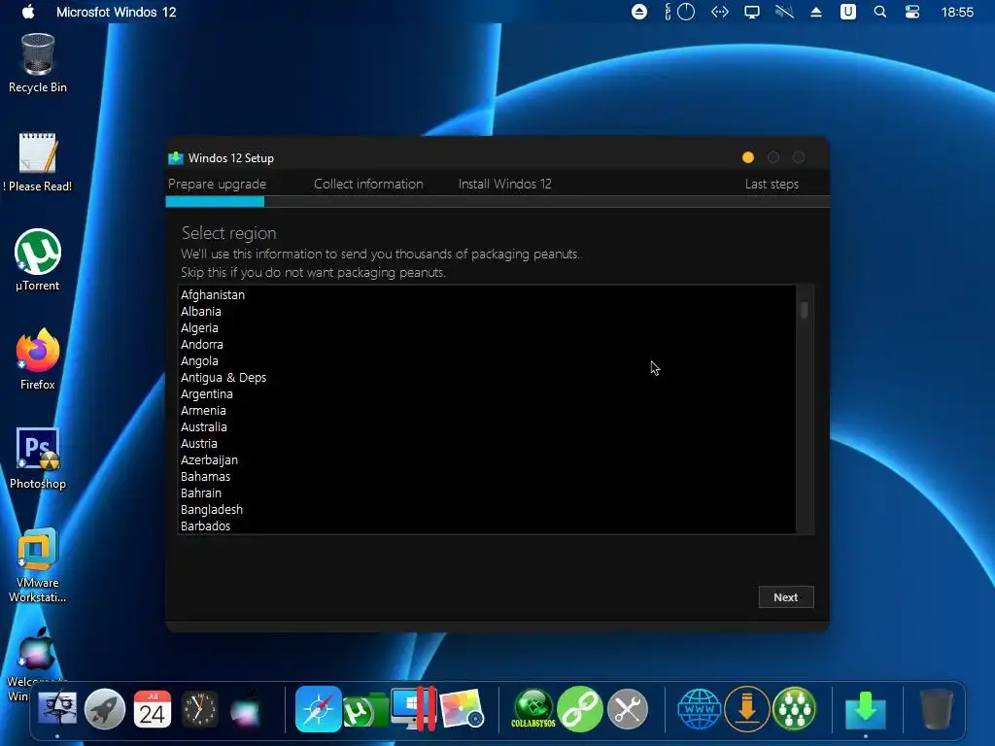Select the VMware Workstation desktop icon
995x746 pixels.
click(38, 564)
